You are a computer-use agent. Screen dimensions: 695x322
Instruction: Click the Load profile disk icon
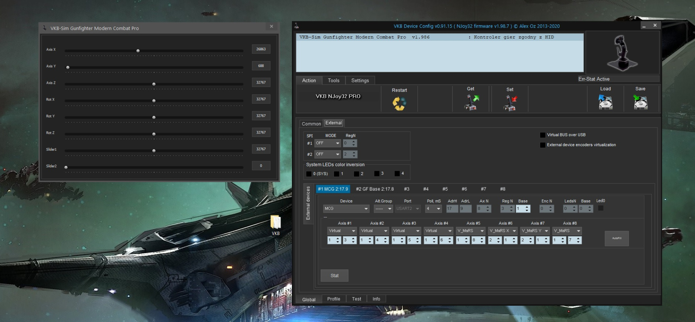click(x=605, y=102)
